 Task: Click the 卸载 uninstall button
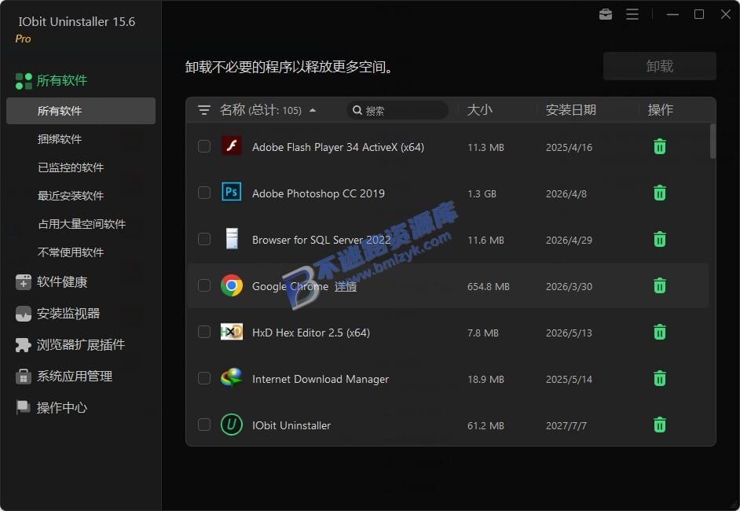tap(659, 66)
